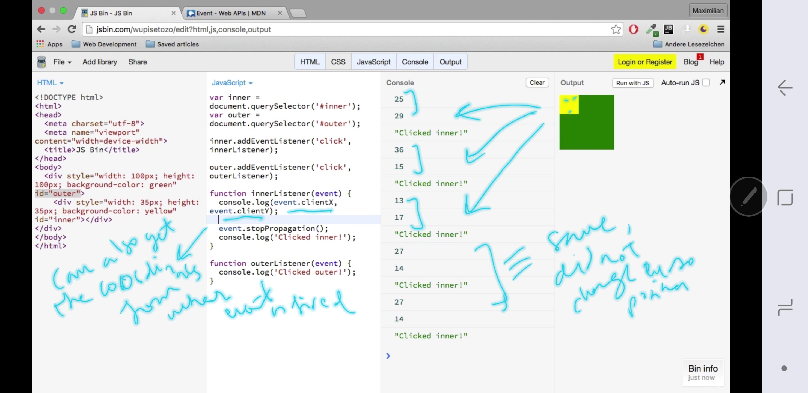Expand the HTML panel language dropdown
The height and width of the screenshot is (393, 808).
point(50,82)
